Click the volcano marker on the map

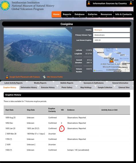coord(111,60)
